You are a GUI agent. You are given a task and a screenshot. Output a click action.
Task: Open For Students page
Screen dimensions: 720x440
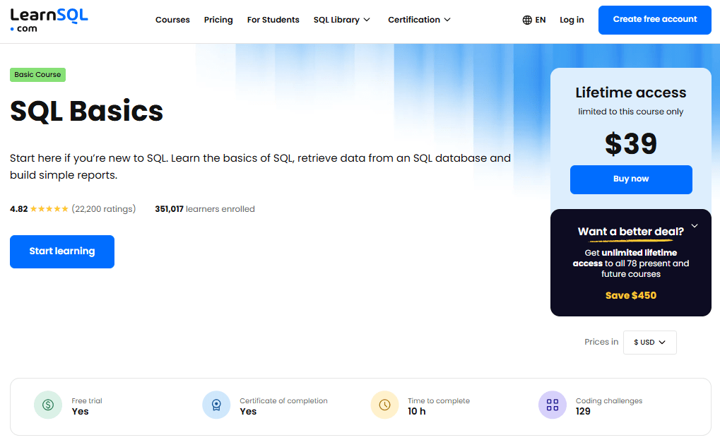pyautogui.click(x=273, y=20)
